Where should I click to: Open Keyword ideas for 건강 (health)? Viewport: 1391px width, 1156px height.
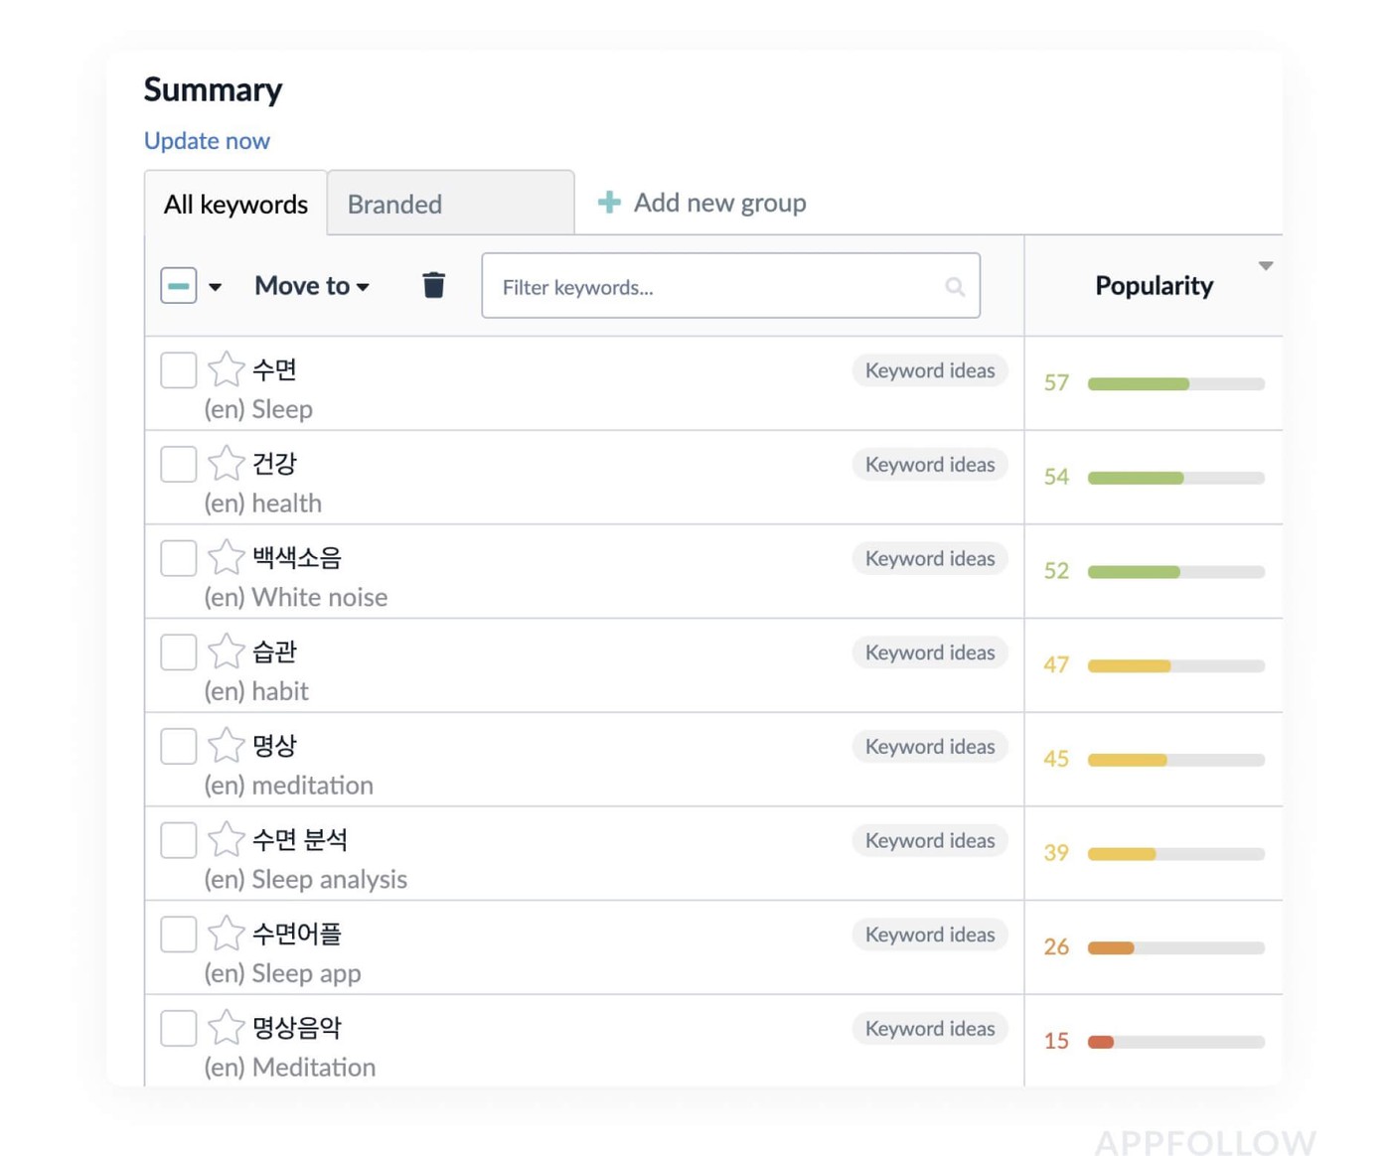(x=929, y=465)
